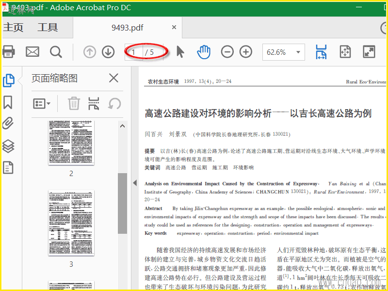The width and height of the screenshot is (388, 291).
Task: Click organize pages icon in thumbnails panel
Action: (94, 103)
